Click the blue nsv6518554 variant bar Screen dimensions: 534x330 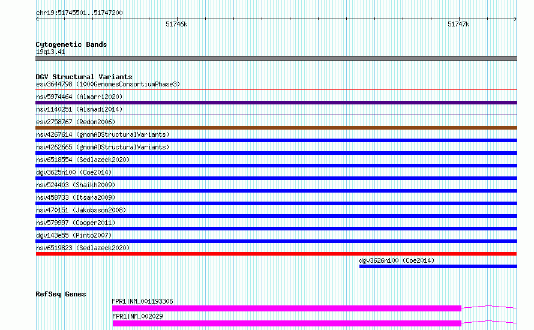(x=276, y=166)
